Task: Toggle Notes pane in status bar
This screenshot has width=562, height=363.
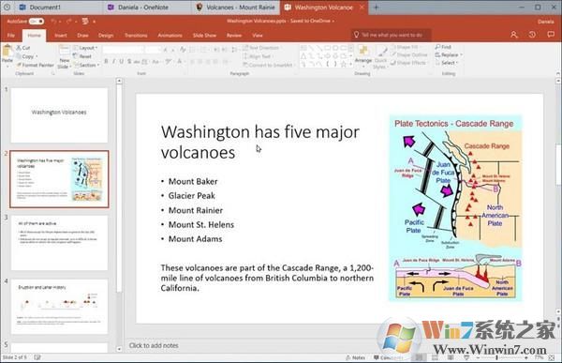Action: (355, 357)
